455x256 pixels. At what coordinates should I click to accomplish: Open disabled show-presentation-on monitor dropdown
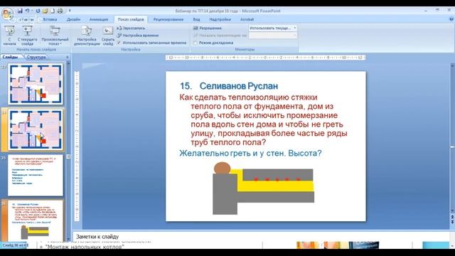click(x=272, y=36)
